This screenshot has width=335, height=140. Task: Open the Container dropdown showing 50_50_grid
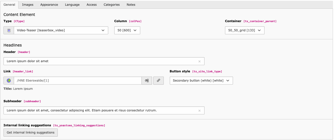(x=244, y=30)
